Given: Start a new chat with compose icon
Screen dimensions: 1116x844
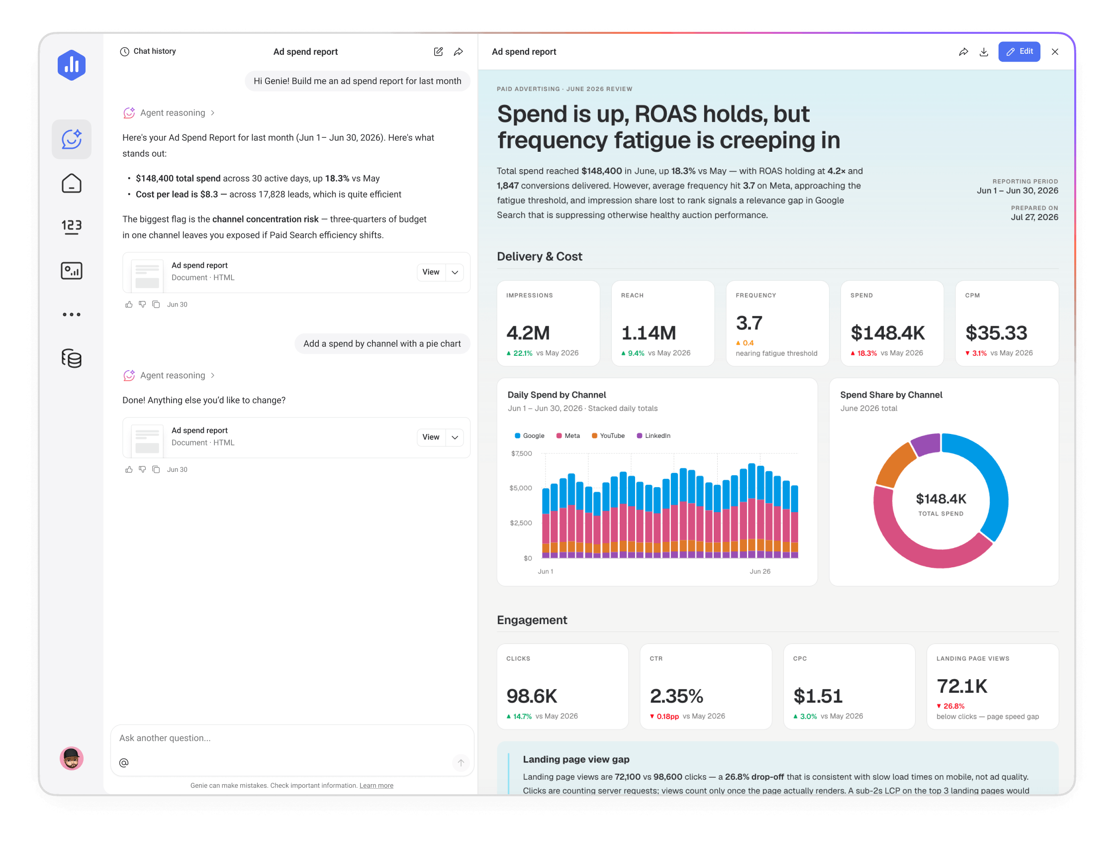Looking at the screenshot, I should point(439,51).
